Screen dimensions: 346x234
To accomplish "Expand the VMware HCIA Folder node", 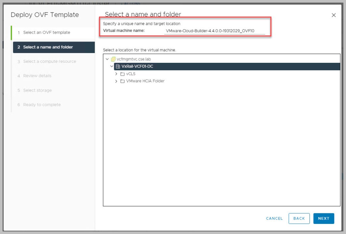I will (x=116, y=81).
